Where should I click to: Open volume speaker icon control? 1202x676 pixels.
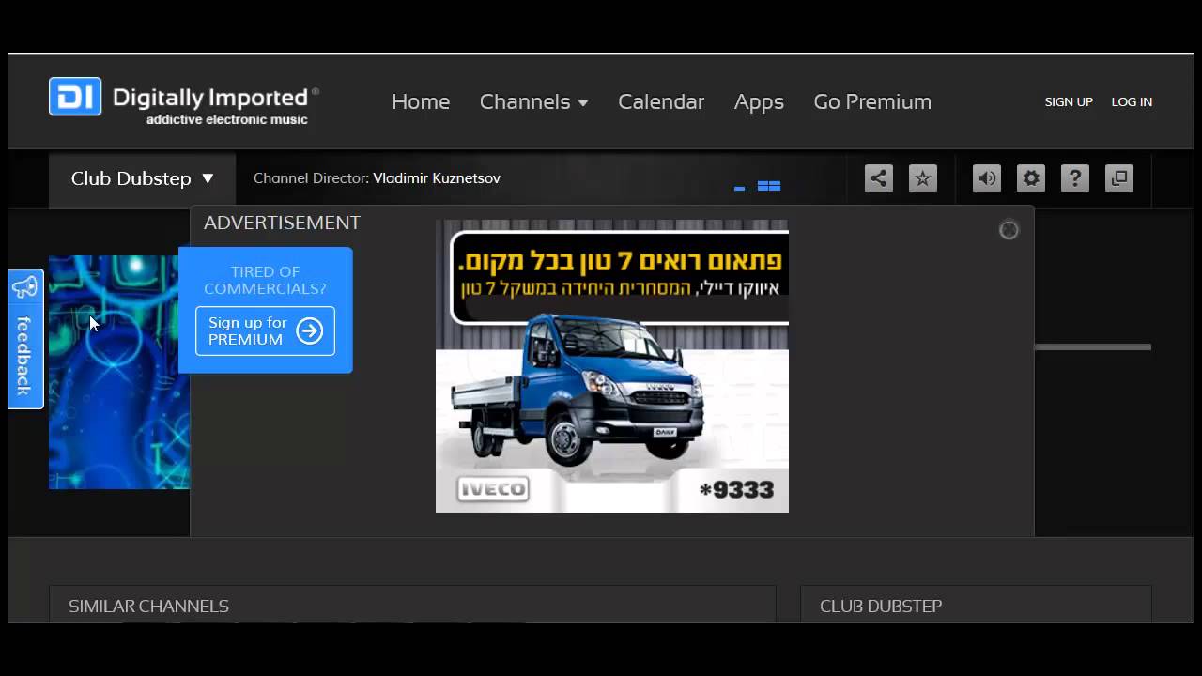point(987,178)
